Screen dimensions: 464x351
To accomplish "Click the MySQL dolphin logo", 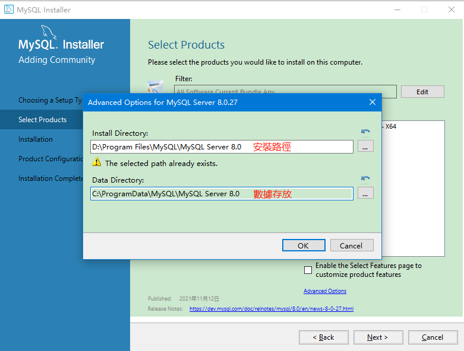I will (x=49, y=31).
